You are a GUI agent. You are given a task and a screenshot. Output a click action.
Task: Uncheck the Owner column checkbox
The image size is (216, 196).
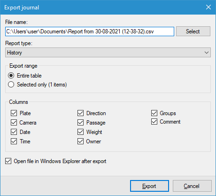pyautogui.click(x=80, y=141)
